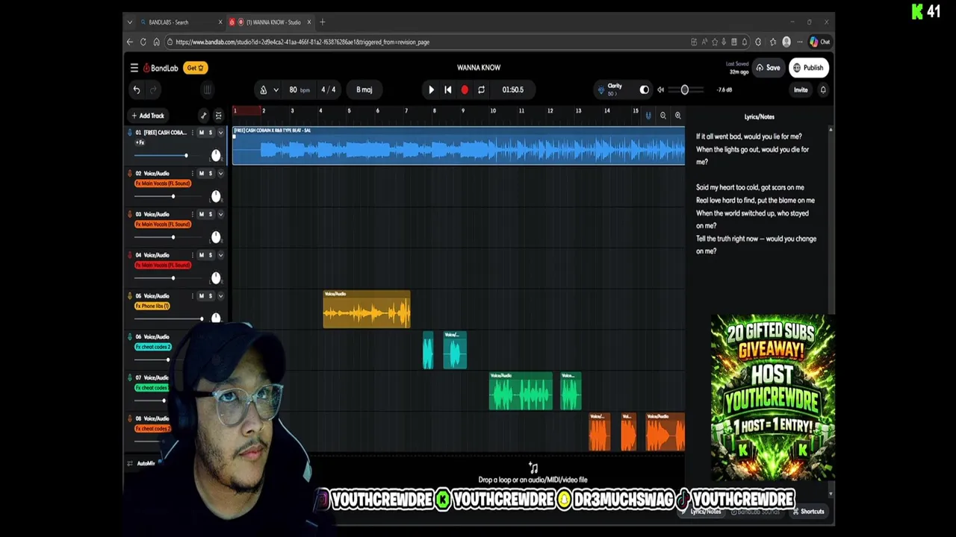Image resolution: width=956 pixels, height=537 pixels.
Task: Open notifications bell in the studio
Action: pos(823,89)
